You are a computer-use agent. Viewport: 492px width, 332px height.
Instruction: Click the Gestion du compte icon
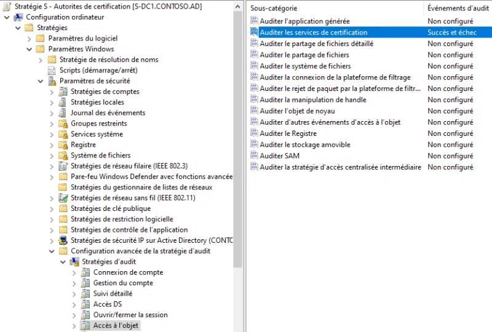click(x=85, y=283)
